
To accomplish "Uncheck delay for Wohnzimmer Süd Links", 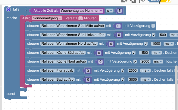I will tap(154, 35).
